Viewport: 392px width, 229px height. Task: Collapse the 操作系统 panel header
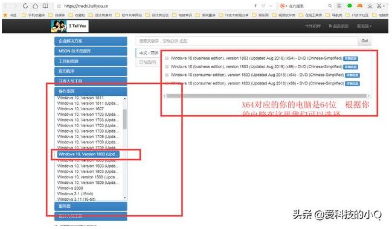91,91
